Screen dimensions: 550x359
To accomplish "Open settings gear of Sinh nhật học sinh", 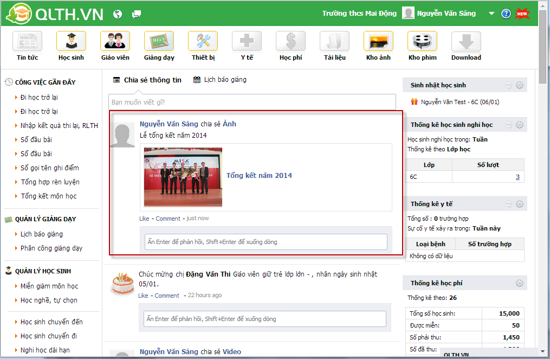I will pyautogui.click(x=520, y=85).
